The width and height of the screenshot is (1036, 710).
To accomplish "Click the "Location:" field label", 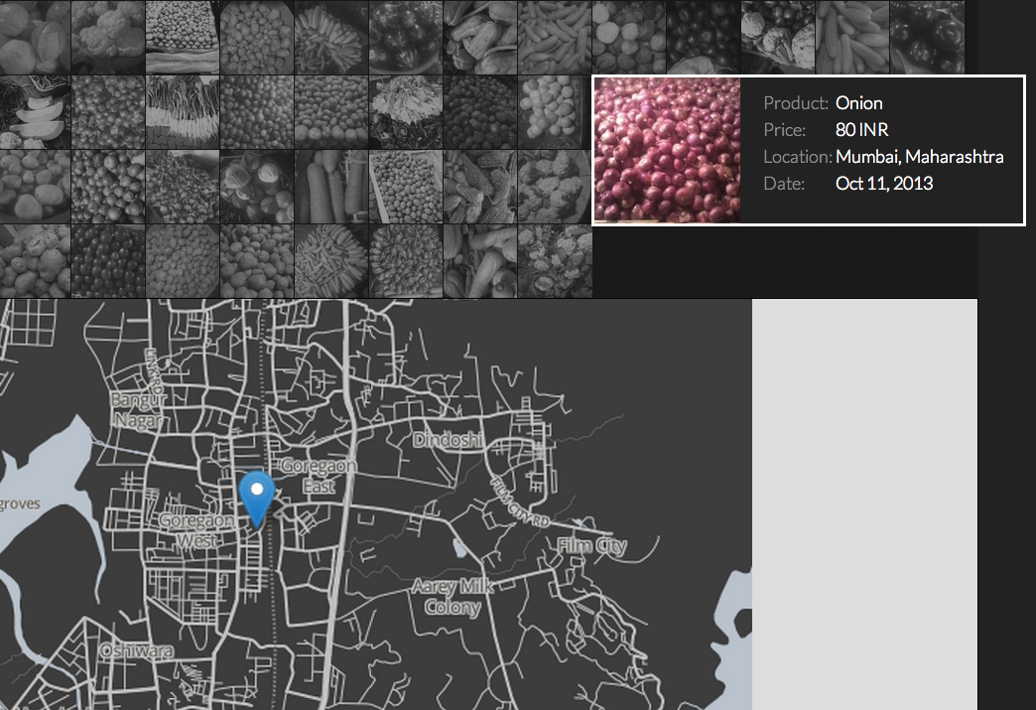I will coord(798,157).
